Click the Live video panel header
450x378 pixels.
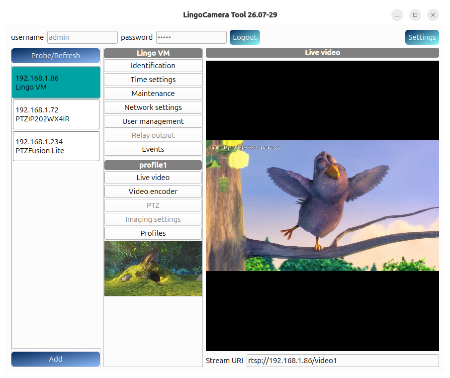[322, 53]
